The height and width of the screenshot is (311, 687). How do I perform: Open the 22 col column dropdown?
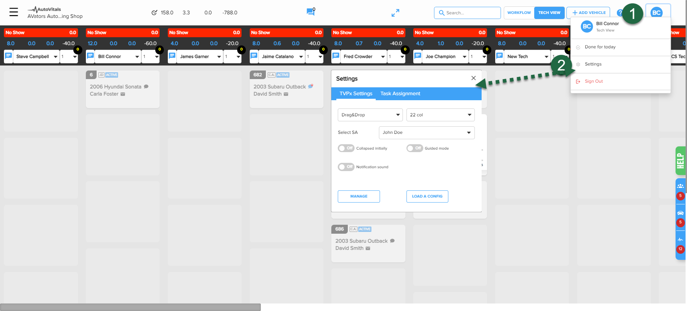tap(440, 115)
